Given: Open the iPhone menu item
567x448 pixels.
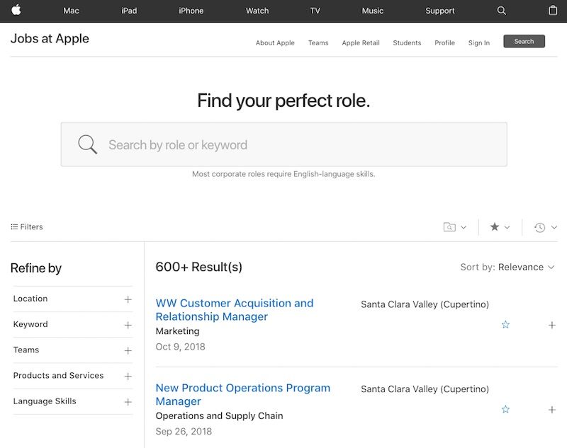Looking at the screenshot, I should 191,11.
